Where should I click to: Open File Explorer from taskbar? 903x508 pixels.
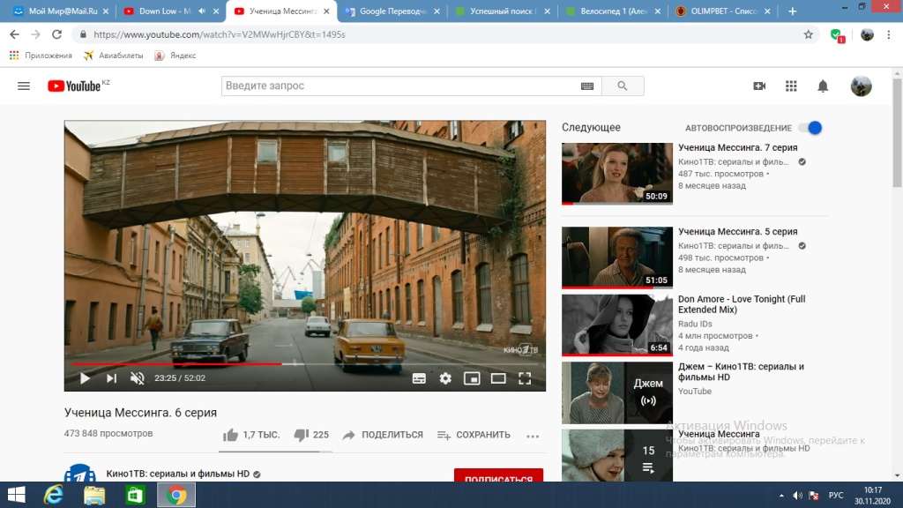tap(94, 495)
